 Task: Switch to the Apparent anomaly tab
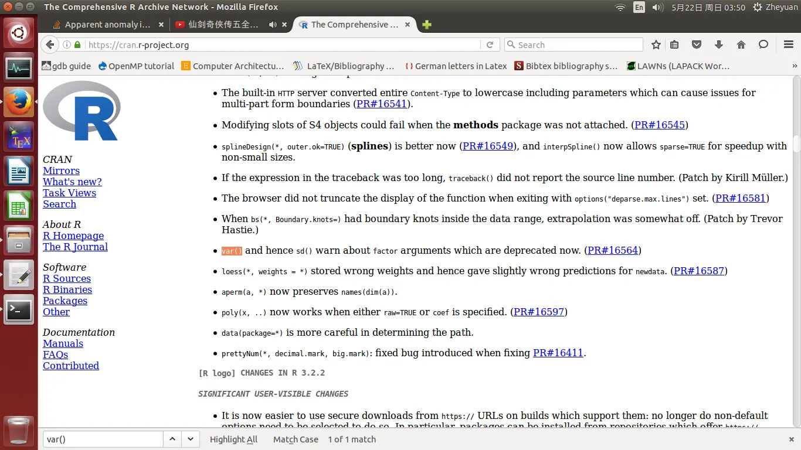[108, 25]
